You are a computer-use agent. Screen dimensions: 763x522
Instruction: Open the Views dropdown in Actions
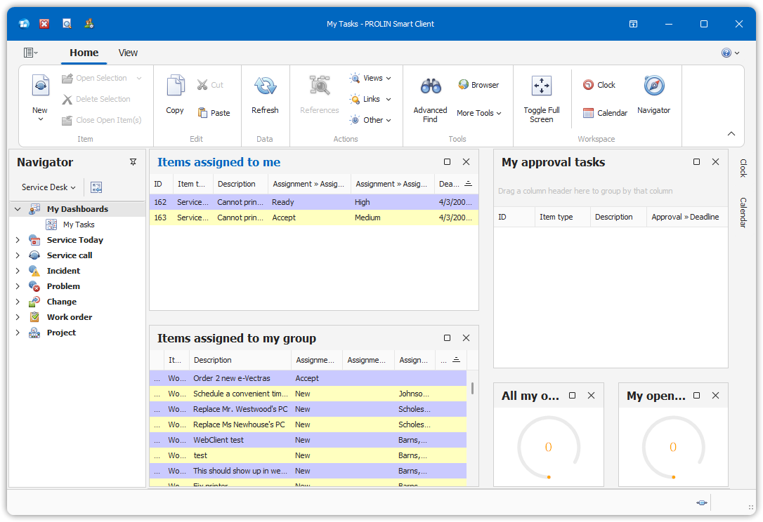370,78
